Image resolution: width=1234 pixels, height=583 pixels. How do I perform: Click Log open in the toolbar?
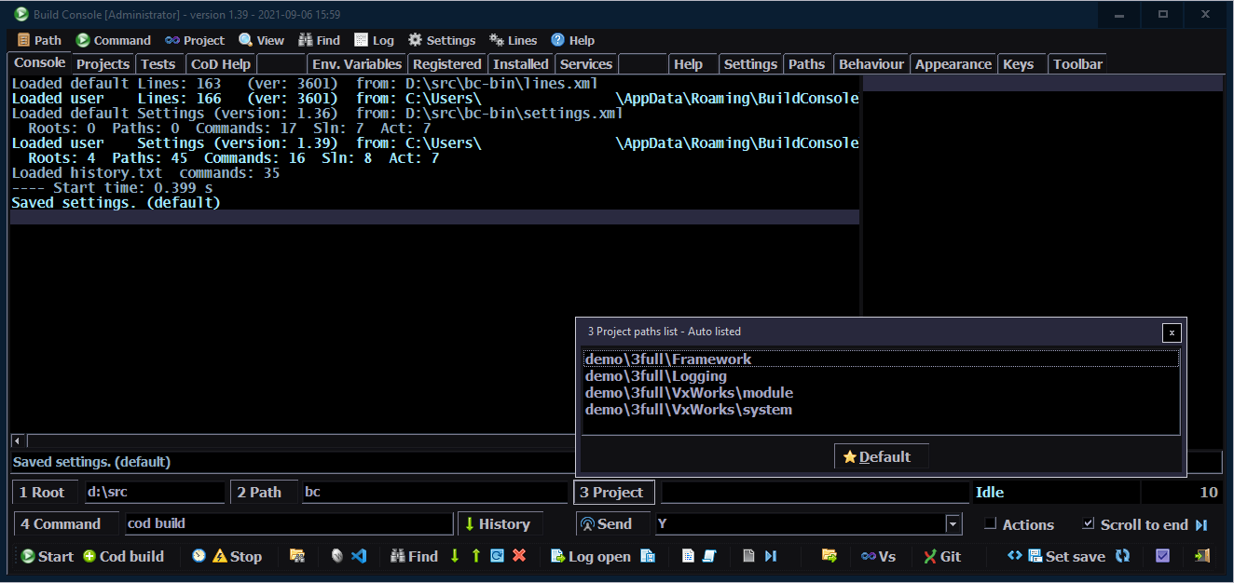591,556
